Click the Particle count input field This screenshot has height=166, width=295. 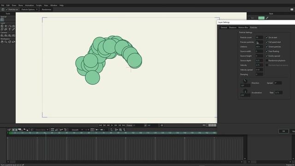259,37
